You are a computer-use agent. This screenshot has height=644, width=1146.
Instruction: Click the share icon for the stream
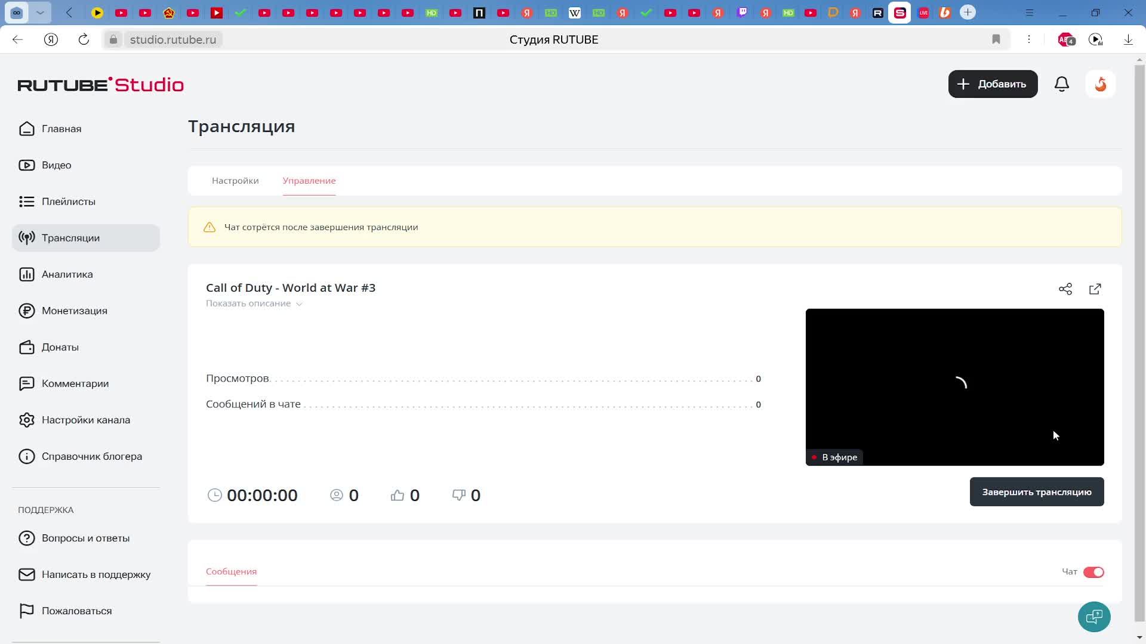(1065, 289)
